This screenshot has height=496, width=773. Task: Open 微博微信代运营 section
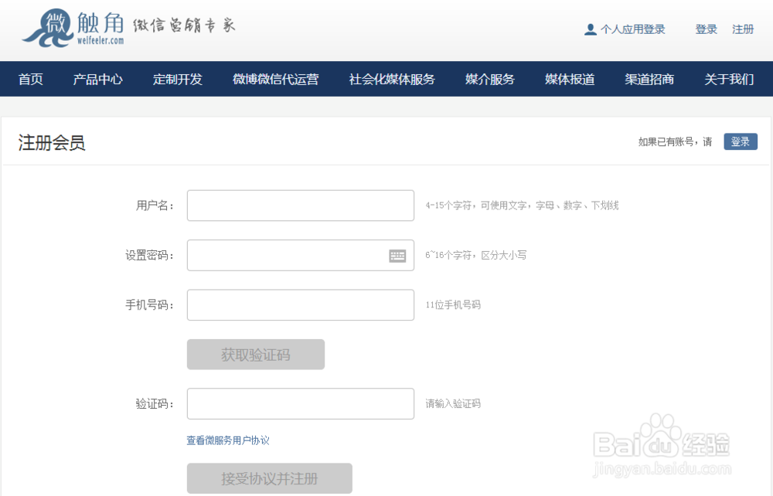point(274,79)
